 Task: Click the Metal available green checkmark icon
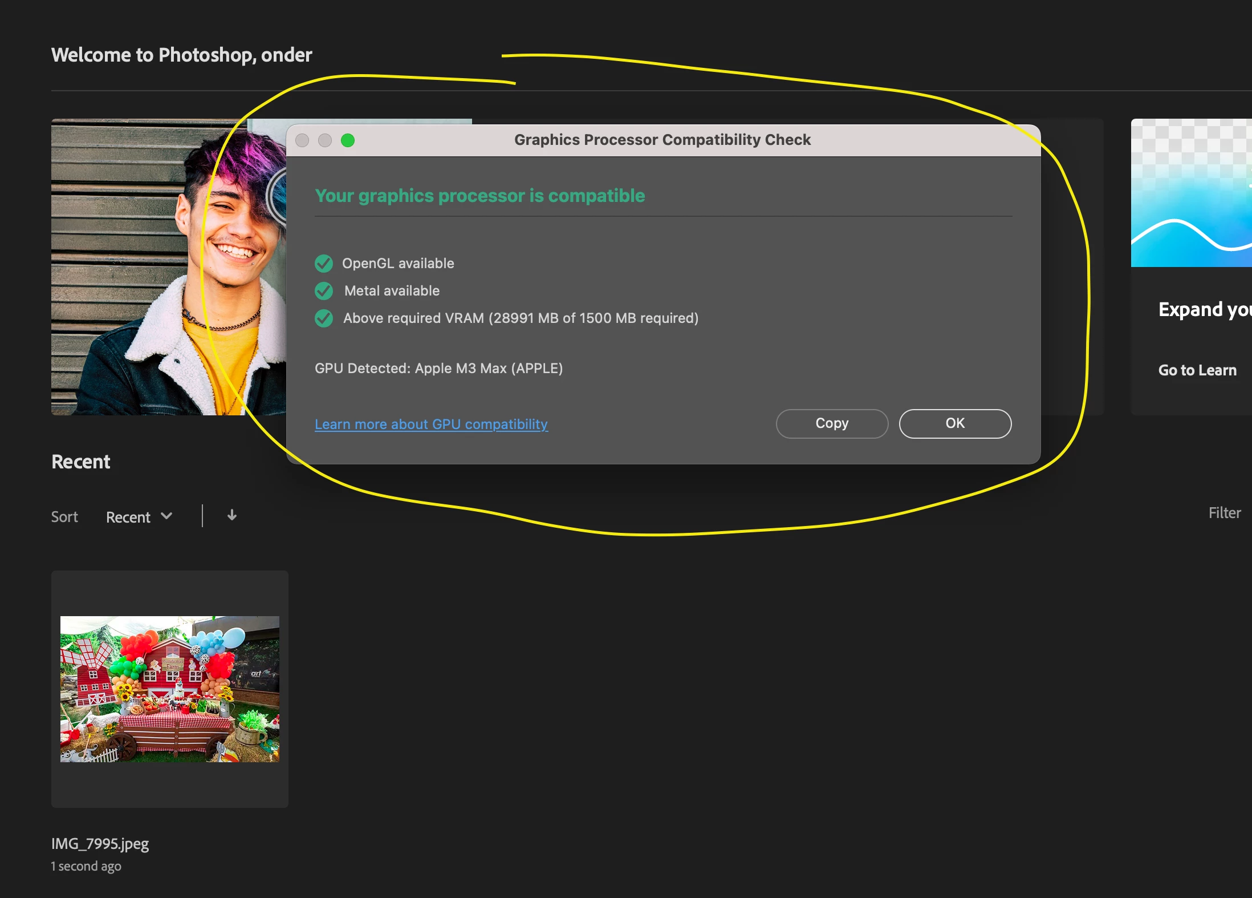[x=324, y=291]
